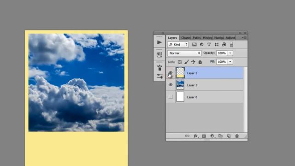Open the Kind filter dropdown
Viewport: 295px width, 166px height.
pyautogui.click(x=178, y=44)
